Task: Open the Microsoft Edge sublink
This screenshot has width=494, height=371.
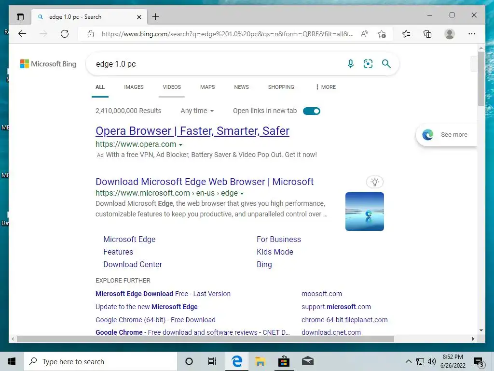Action: click(129, 240)
